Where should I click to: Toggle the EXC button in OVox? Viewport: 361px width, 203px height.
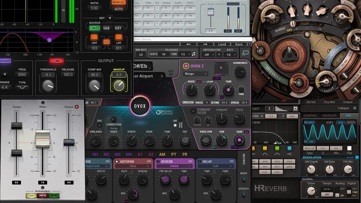[x=100, y=125]
